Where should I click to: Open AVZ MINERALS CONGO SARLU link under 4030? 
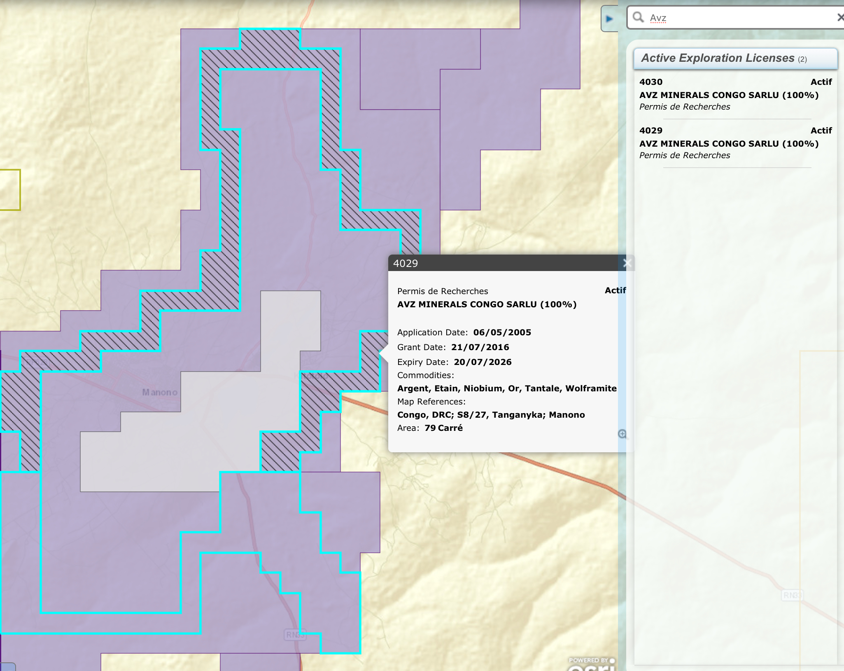click(x=728, y=95)
